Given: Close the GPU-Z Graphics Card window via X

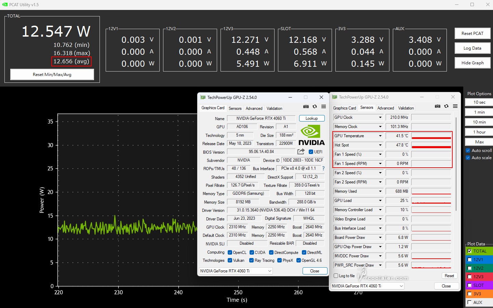Looking at the screenshot, I should [x=321, y=98].
